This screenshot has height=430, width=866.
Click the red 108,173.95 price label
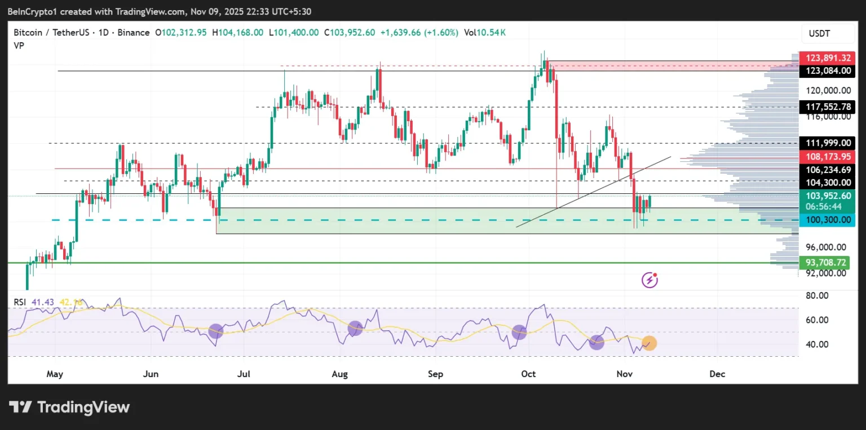[827, 157]
